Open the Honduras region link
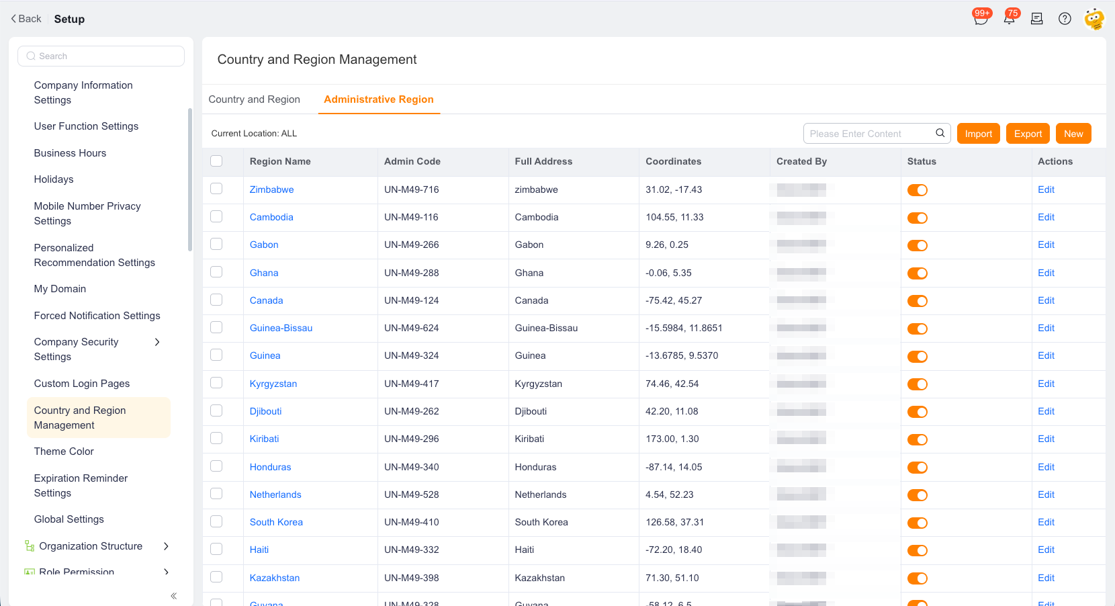The image size is (1115, 606). click(x=270, y=467)
